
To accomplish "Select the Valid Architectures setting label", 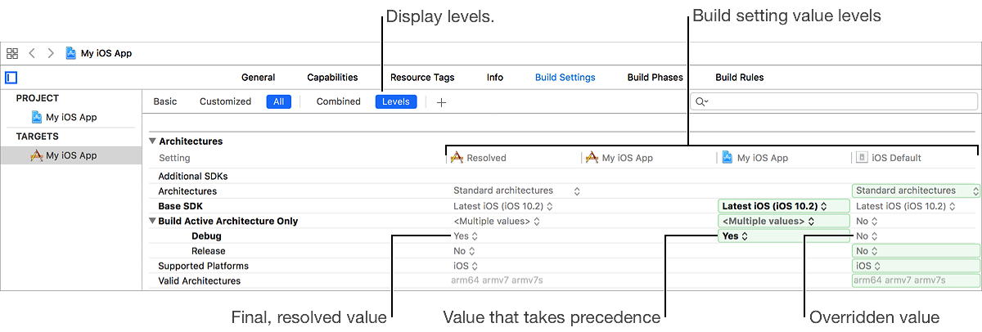I will point(200,280).
